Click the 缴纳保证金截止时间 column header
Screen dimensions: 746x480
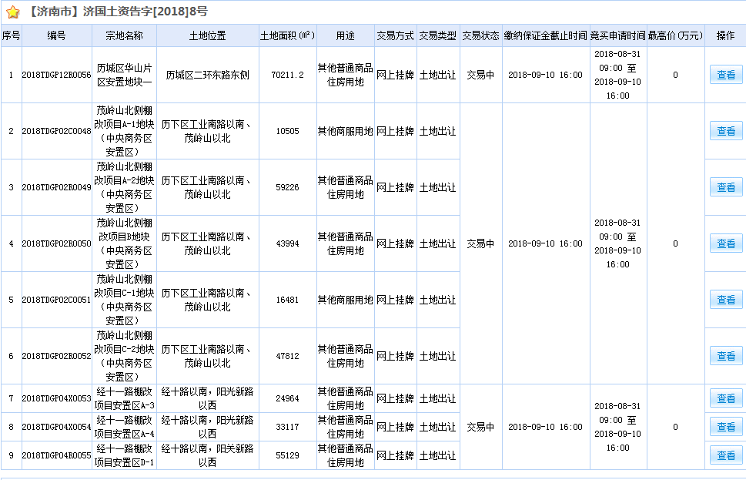tap(545, 36)
